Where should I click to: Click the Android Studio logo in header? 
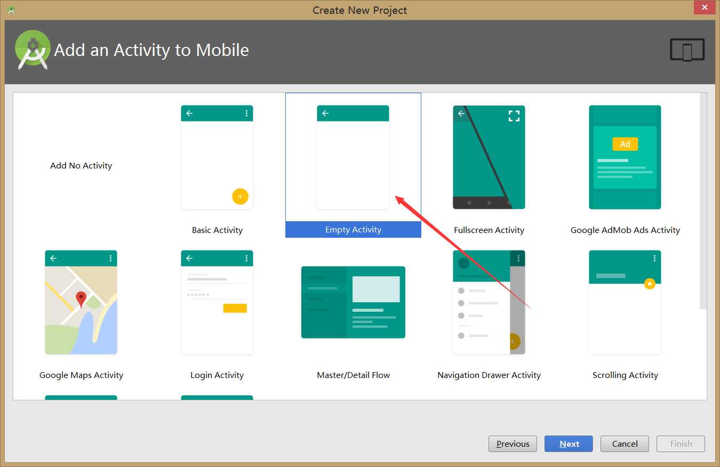pos(33,50)
